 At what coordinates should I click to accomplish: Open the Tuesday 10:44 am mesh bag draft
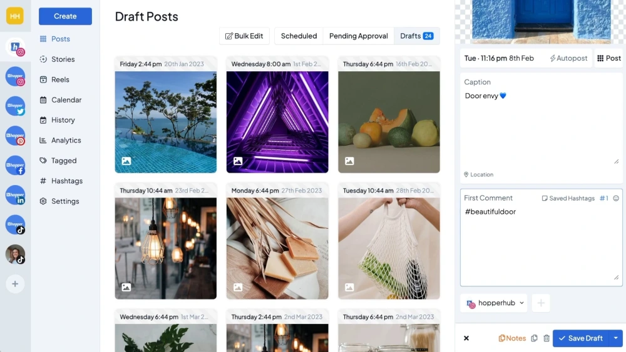pyautogui.click(x=389, y=241)
